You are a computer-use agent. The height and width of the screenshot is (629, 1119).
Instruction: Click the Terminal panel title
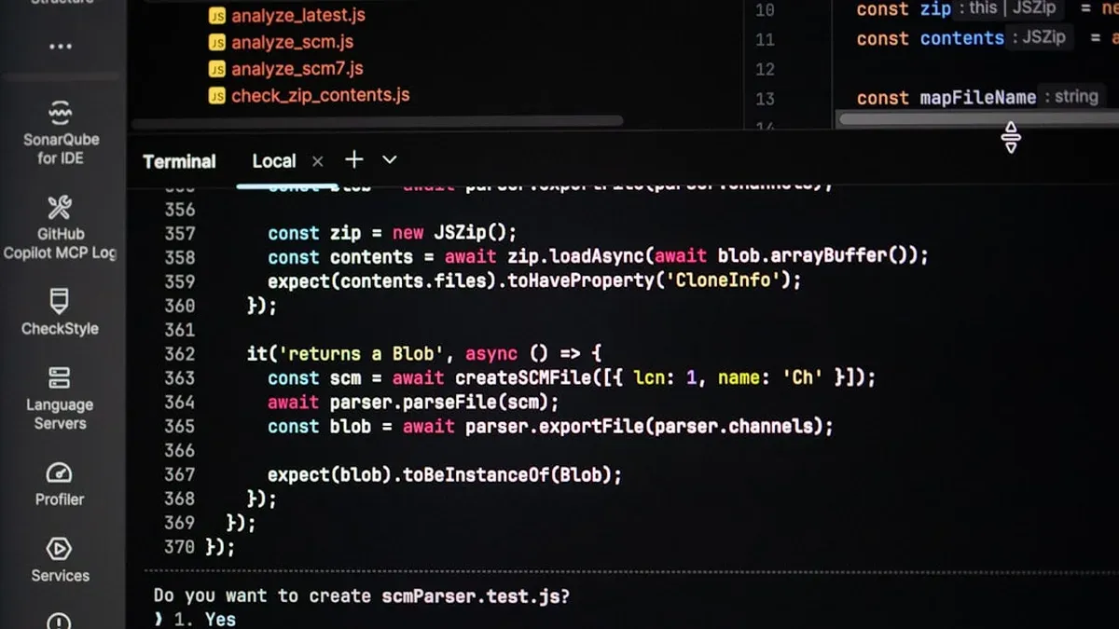click(x=179, y=161)
